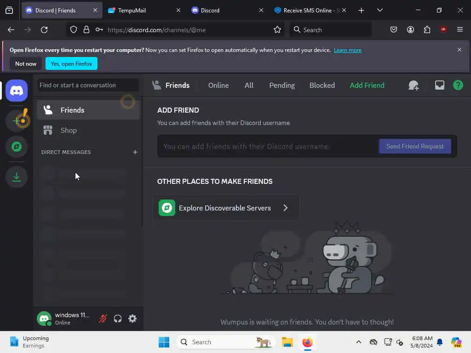Open the Learn more link

348,50
